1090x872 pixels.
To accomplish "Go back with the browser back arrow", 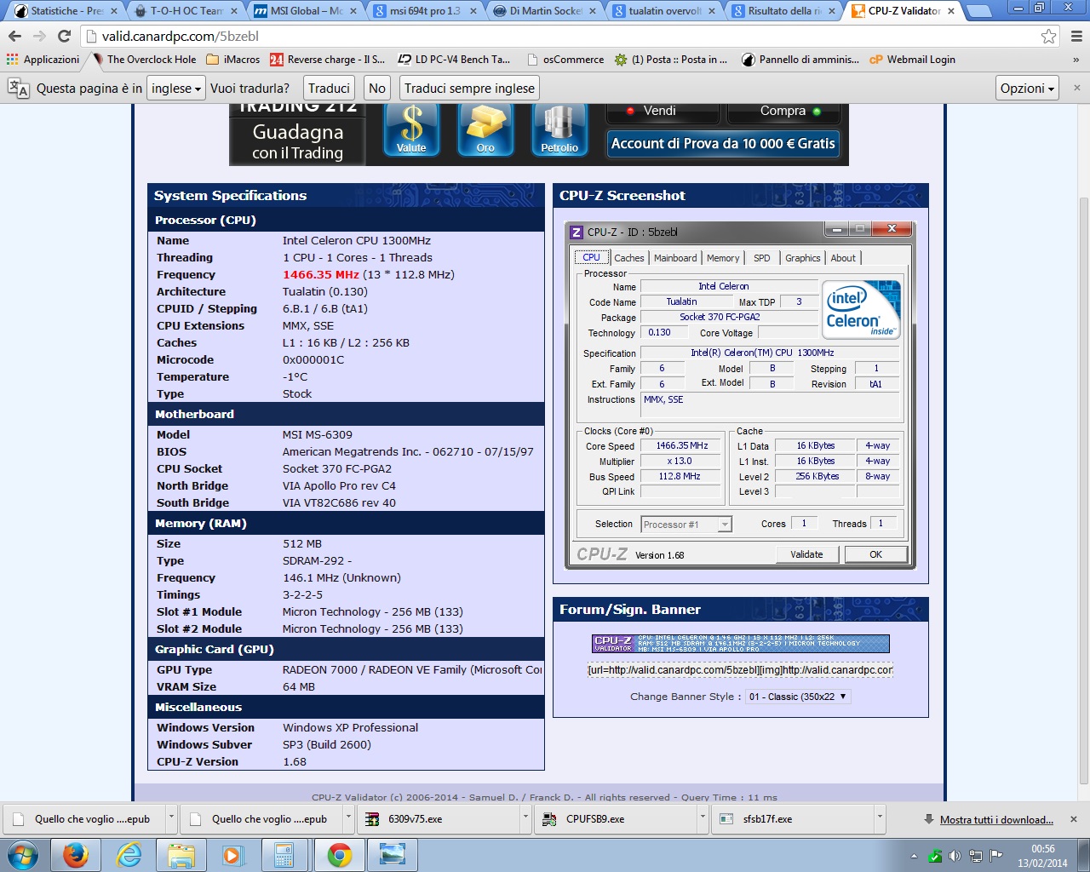I will pyautogui.click(x=14, y=36).
